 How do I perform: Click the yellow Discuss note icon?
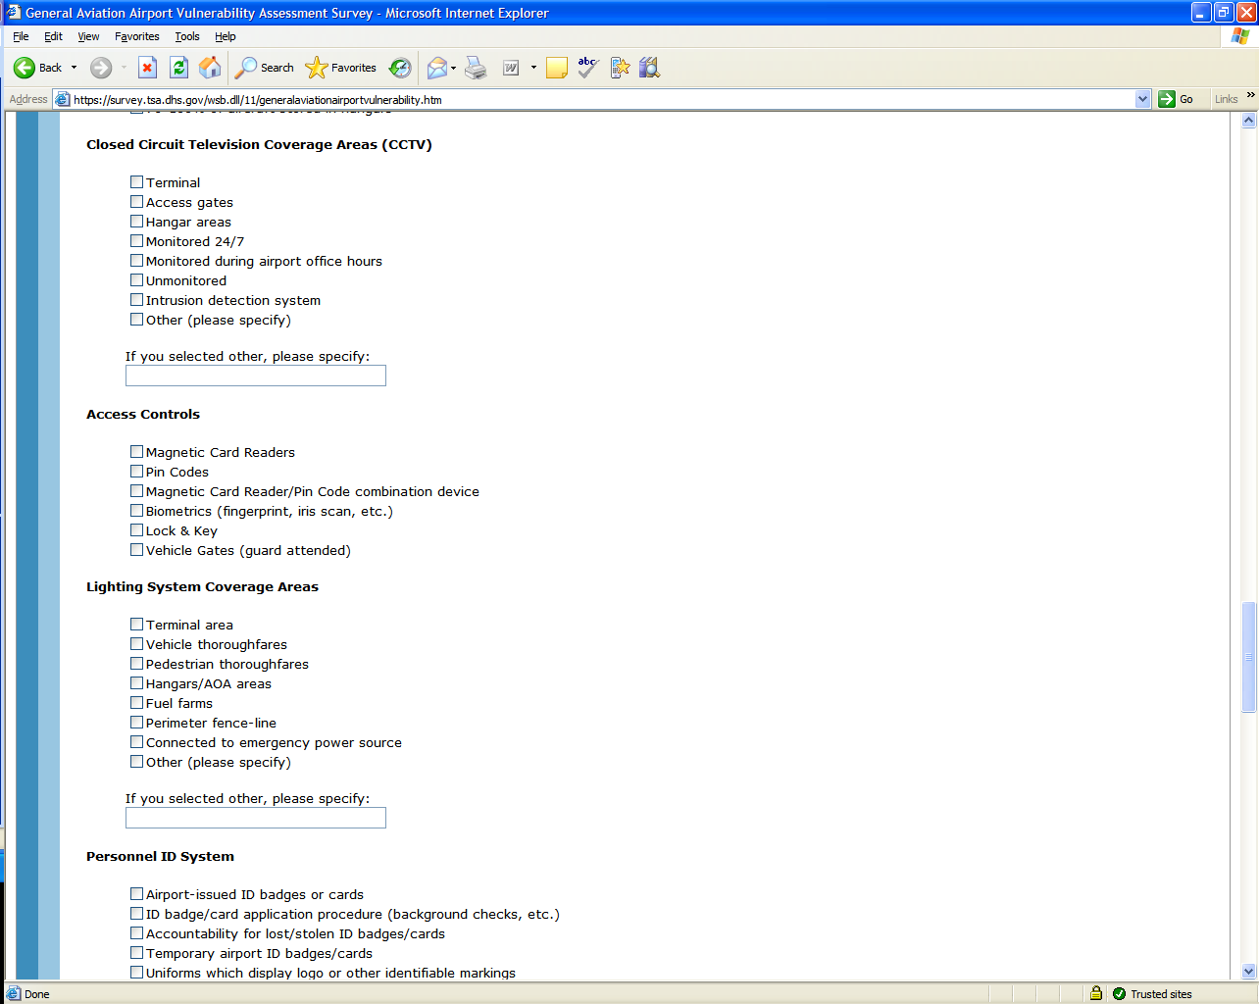pos(557,68)
